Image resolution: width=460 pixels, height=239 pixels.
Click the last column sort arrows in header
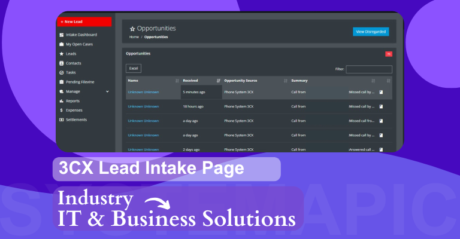point(388,81)
